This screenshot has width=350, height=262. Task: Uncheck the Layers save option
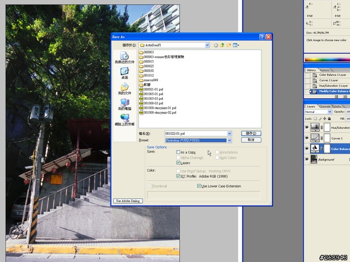click(178, 163)
